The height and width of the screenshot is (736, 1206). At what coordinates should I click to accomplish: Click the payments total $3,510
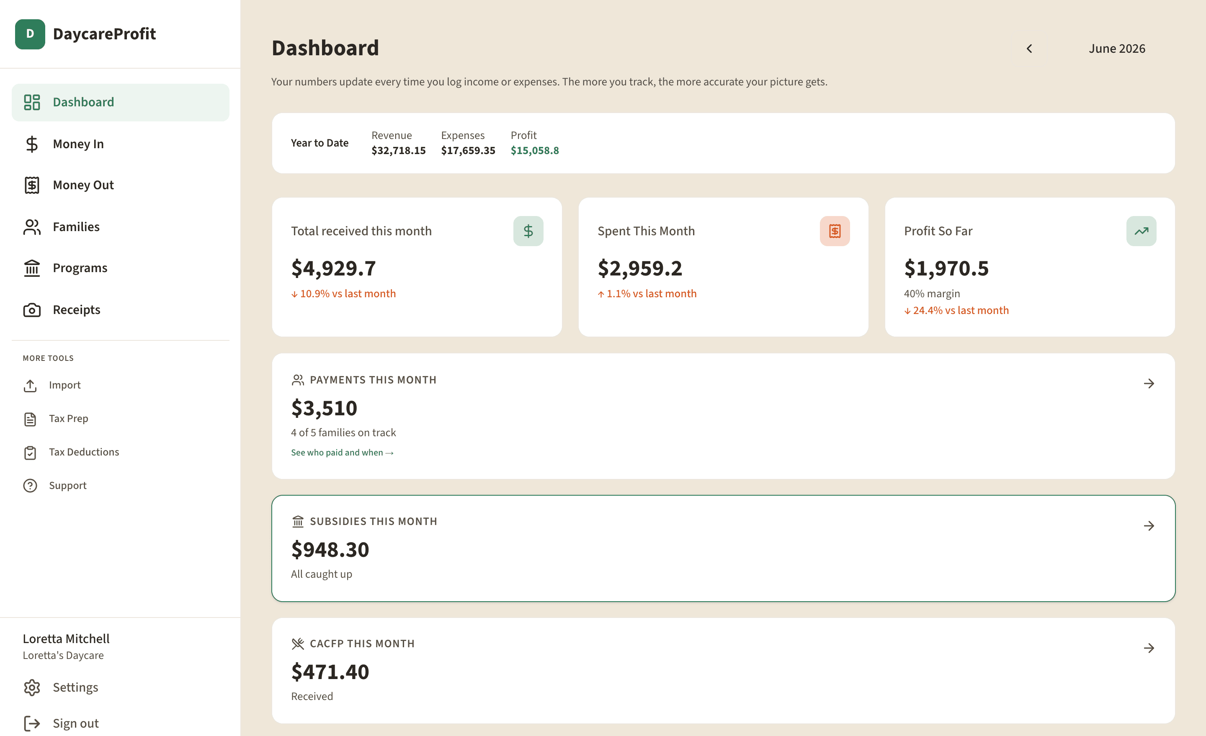click(x=324, y=408)
